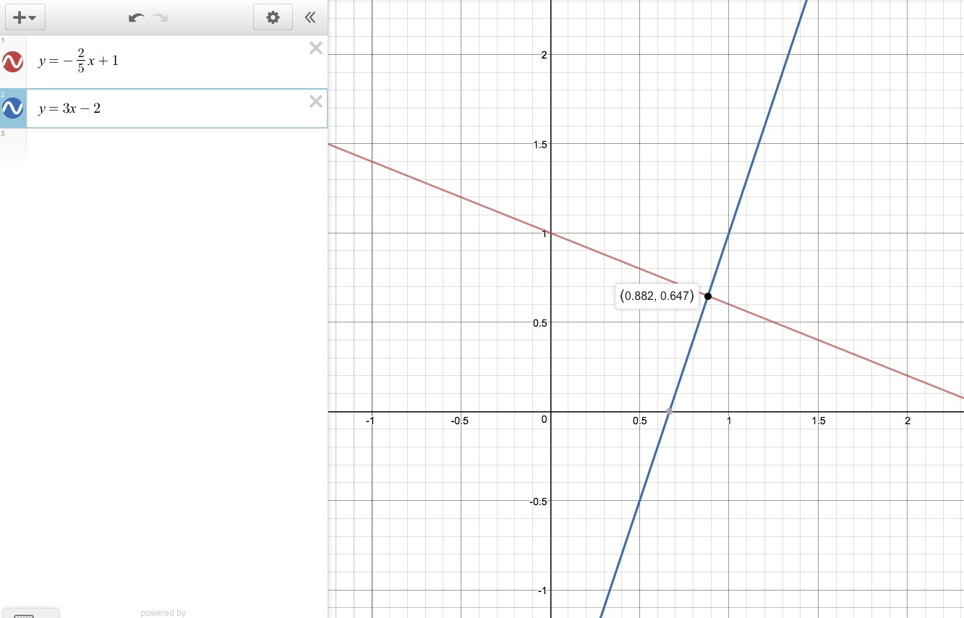The image size is (964, 618).
Task: Delete expression y = -2/5 x + 1
Action: [316, 48]
